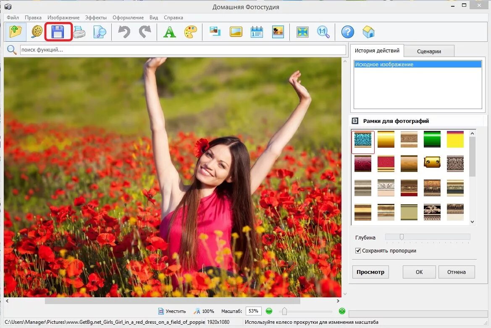Select the light wood frame in first row
The height and width of the screenshot is (328, 491).
pyautogui.click(x=409, y=139)
